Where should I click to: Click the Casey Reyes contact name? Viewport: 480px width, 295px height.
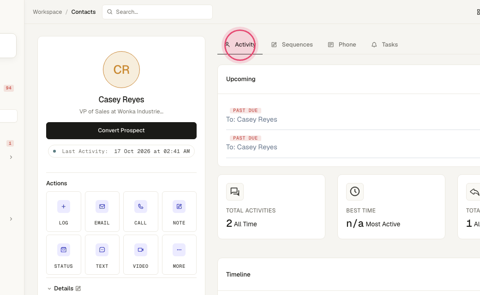tap(121, 100)
